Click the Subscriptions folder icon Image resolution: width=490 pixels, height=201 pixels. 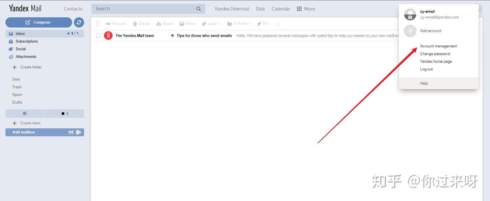(11, 41)
